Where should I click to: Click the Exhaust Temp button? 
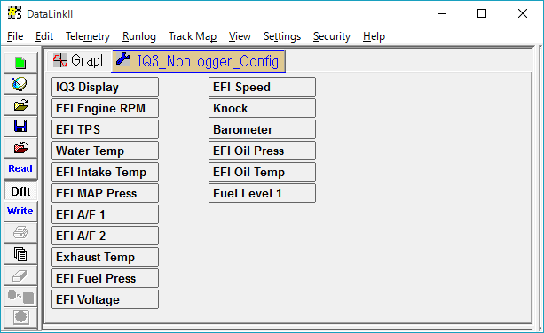click(x=105, y=257)
